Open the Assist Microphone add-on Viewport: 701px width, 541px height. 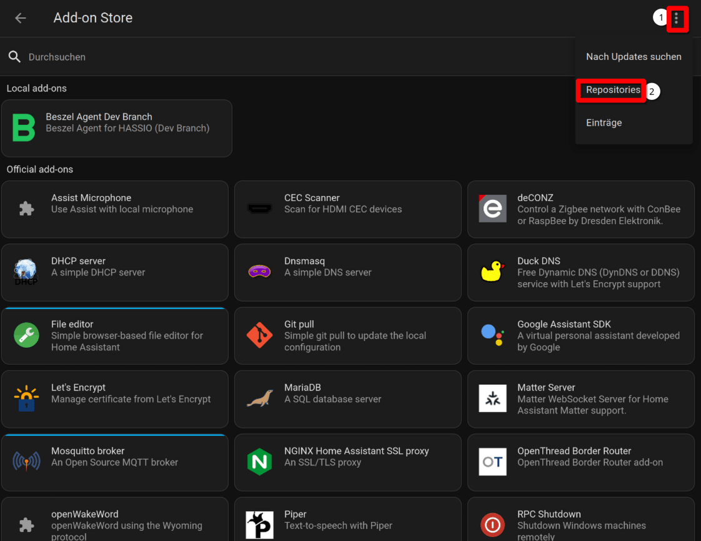[114, 209]
